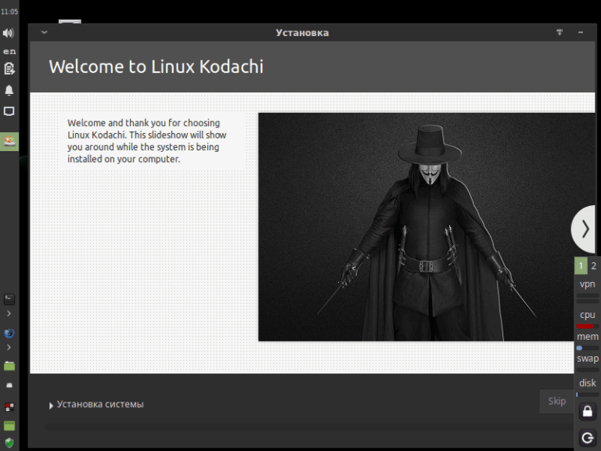Click the welcome paragraph text

147,141
